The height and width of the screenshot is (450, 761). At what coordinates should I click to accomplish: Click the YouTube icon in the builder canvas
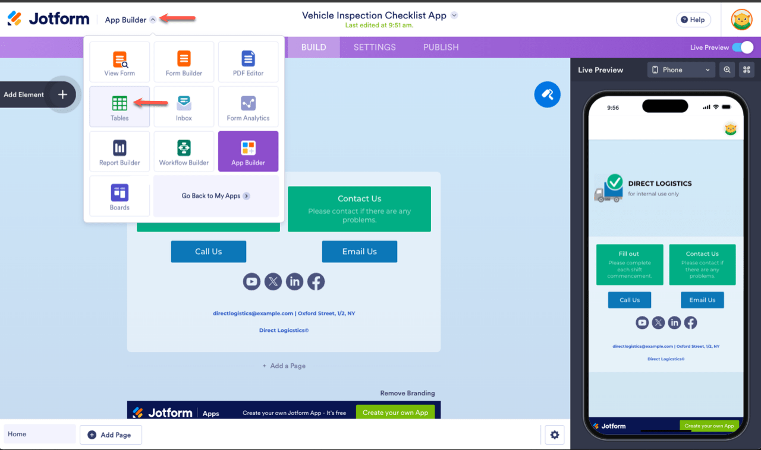tap(251, 281)
